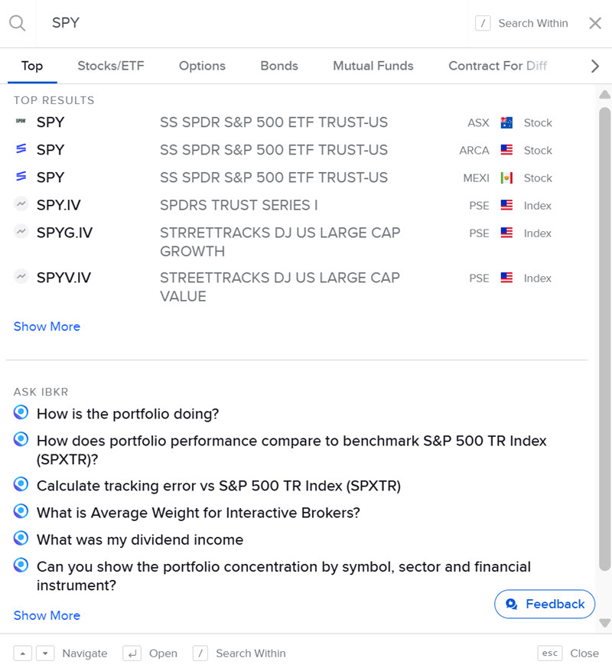Select the Contract For Diff tab

[x=497, y=66]
